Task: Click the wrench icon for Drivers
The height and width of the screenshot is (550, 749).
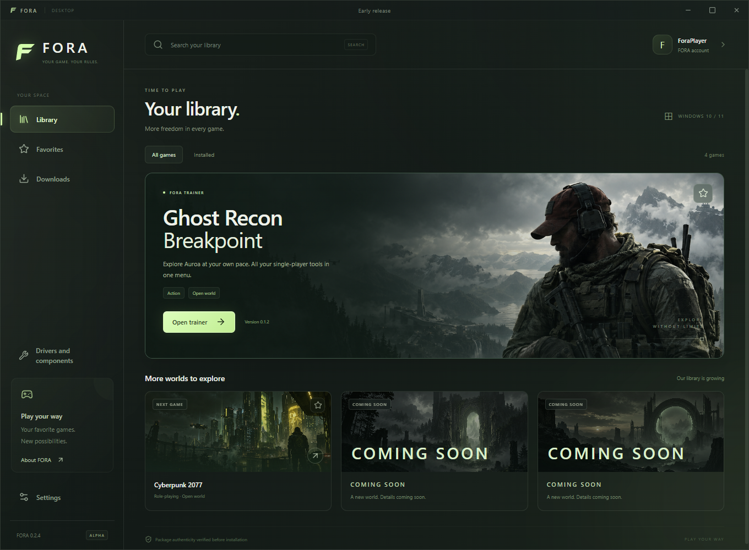Action: (x=24, y=355)
